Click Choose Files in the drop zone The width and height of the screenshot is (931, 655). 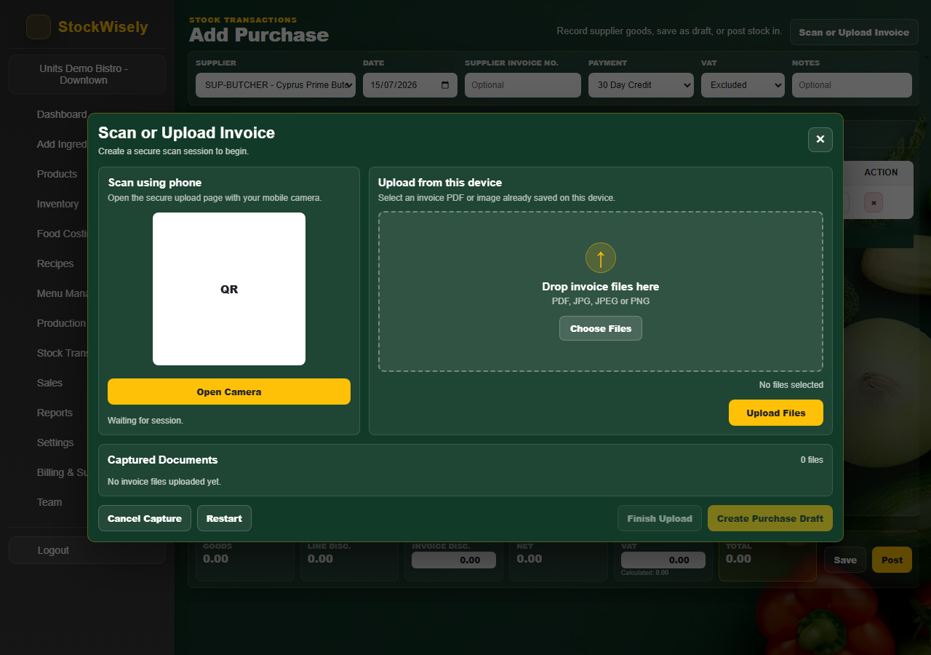(601, 328)
